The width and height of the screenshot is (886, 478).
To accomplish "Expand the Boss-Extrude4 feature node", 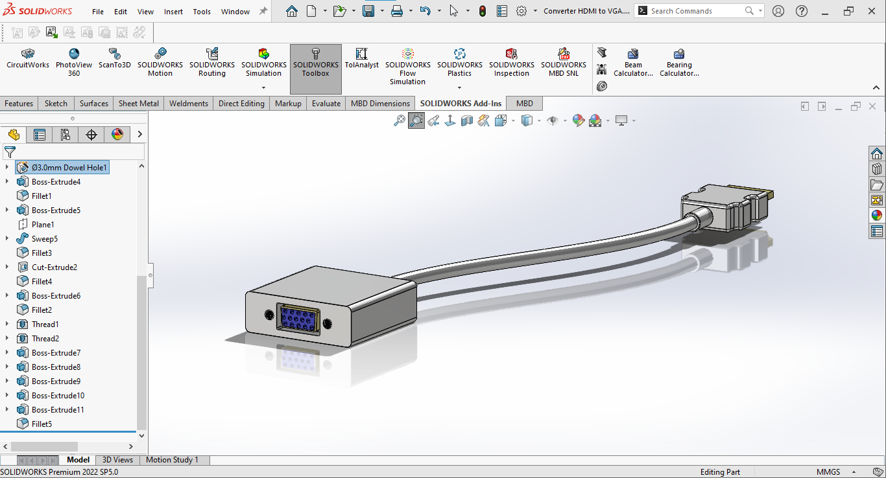I will [x=7, y=181].
